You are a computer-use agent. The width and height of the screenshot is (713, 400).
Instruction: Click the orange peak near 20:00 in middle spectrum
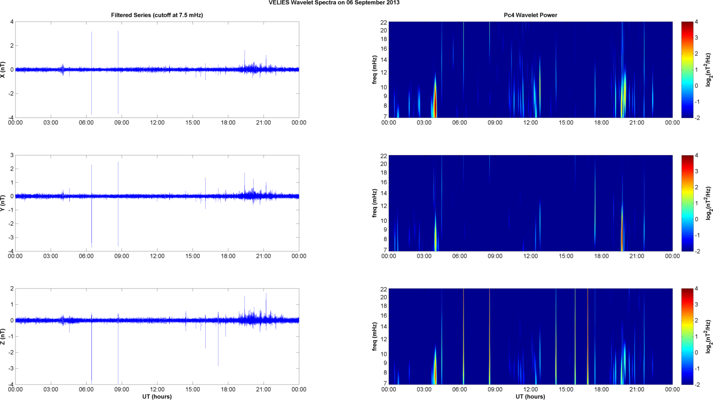[622, 237]
